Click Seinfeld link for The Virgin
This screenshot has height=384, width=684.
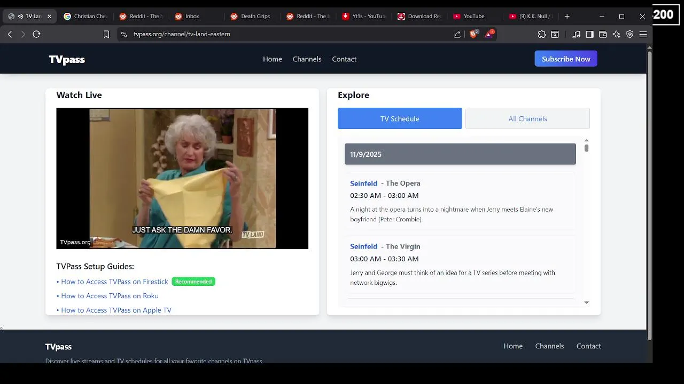tap(363, 246)
